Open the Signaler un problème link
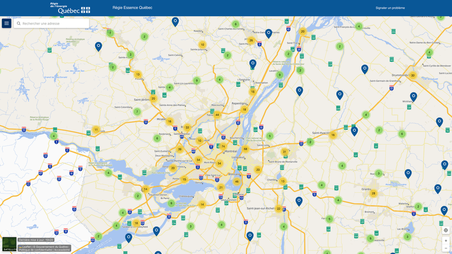The height and width of the screenshot is (254, 452). coord(390,8)
